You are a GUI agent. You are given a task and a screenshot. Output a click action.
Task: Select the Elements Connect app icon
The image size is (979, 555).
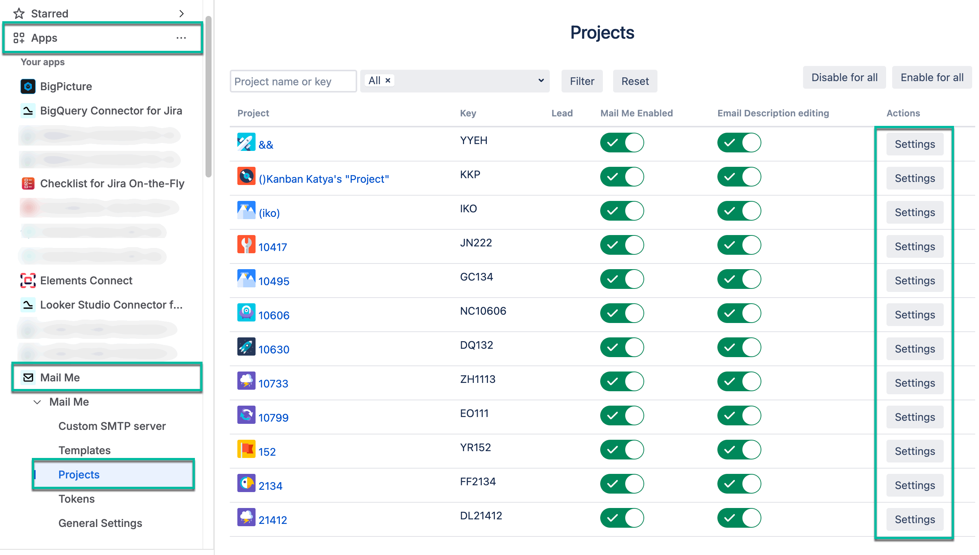(x=27, y=281)
